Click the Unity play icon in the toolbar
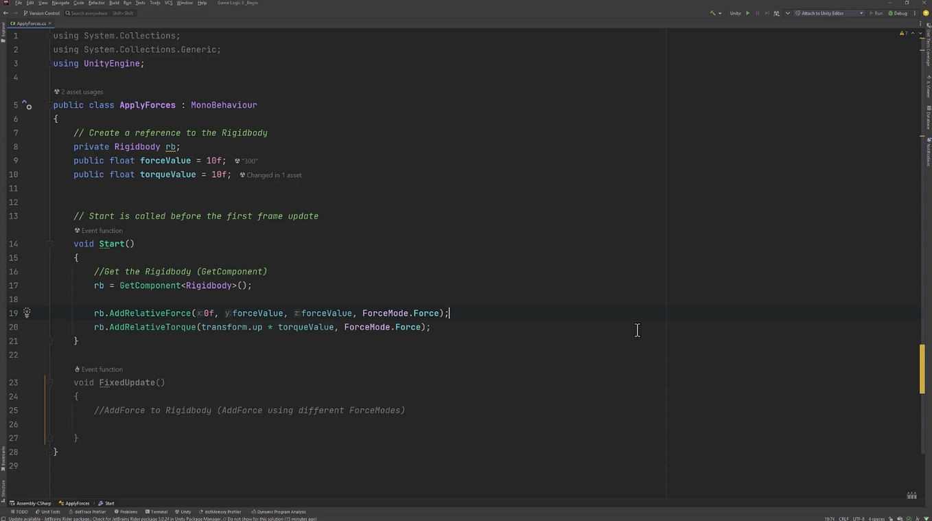 [747, 13]
